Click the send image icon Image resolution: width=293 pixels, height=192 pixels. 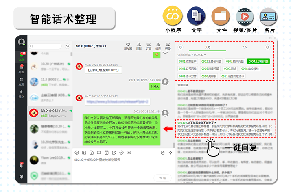coord(84,153)
